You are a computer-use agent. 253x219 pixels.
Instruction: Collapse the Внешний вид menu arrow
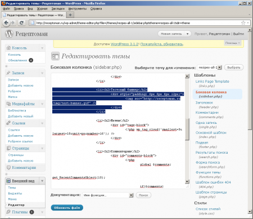[x=42, y=181]
